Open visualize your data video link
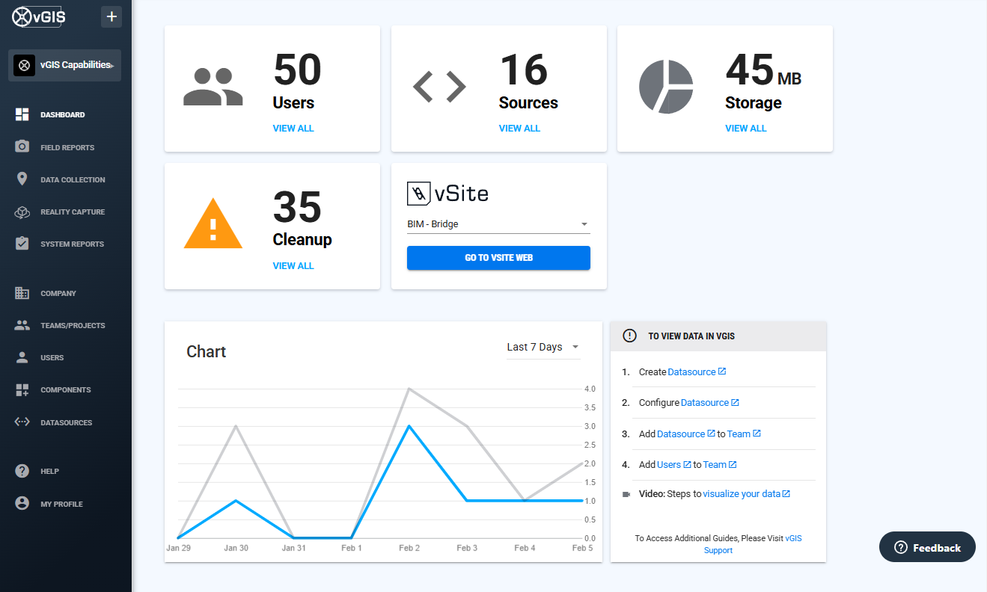987x592 pixels. coord(746,494)
